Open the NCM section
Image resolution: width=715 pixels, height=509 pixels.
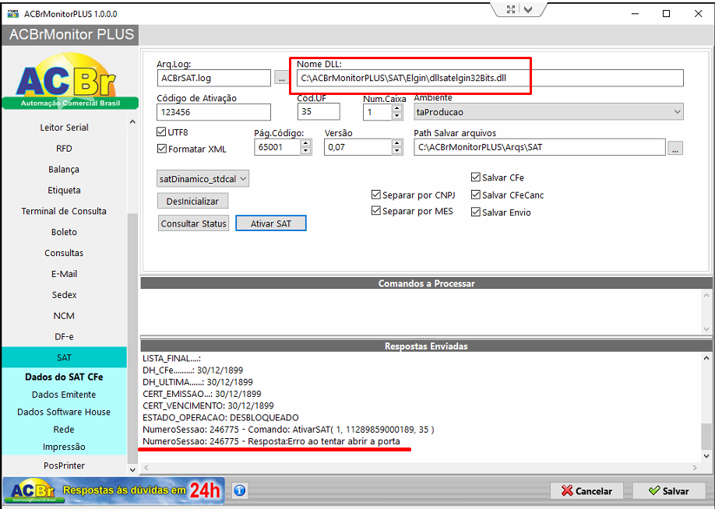65,316
